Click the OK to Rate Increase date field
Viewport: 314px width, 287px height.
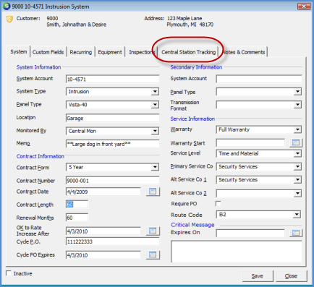point(103,231)
